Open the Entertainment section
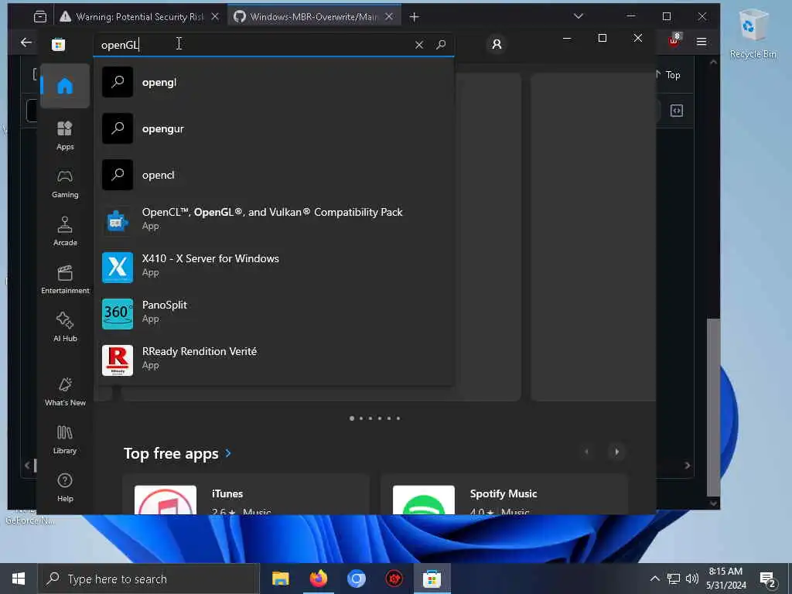 pyautogui.click(x=65, y=279)
